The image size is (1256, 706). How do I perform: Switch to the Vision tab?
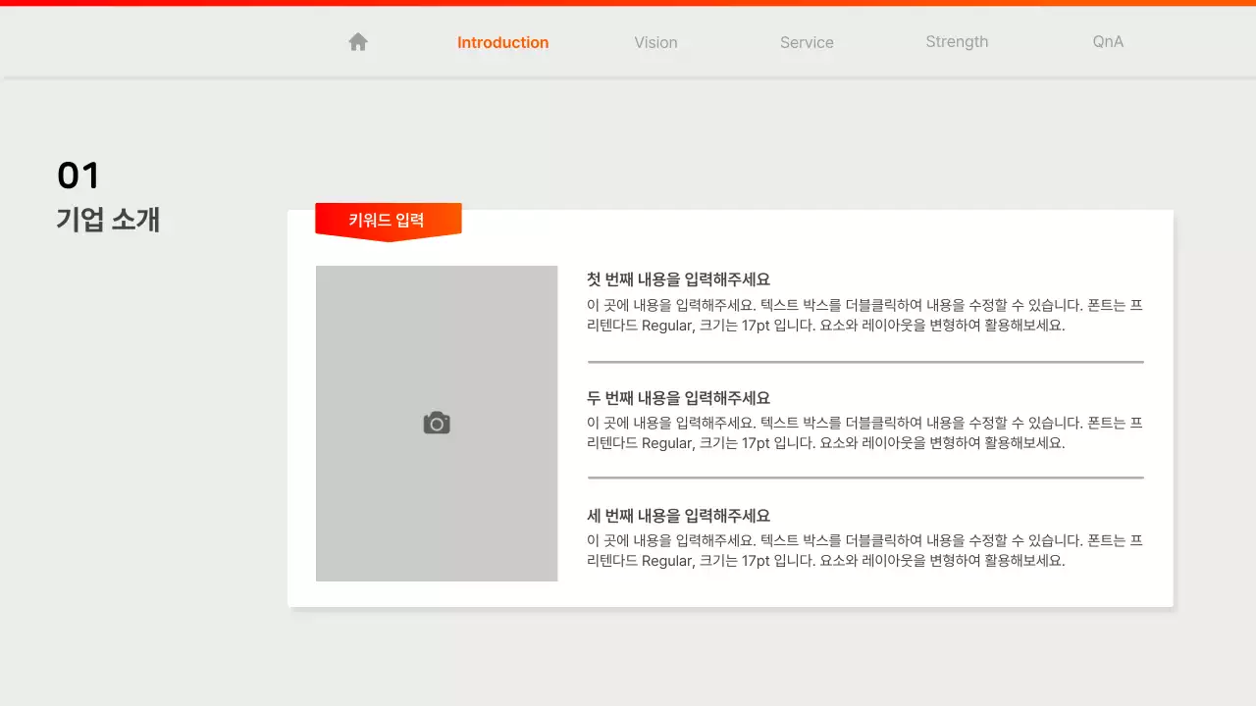tap(655, 42)
